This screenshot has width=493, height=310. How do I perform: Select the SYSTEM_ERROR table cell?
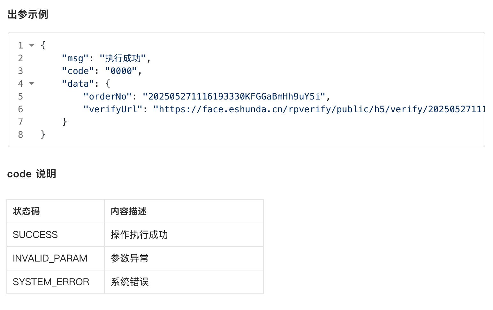click(56, 282)
